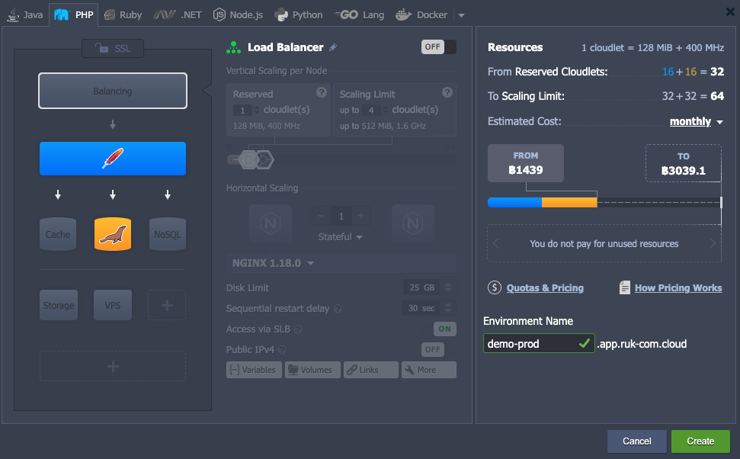Add a Storage node
The height and width of the screenshot is (459, 740).
coord(59,305)
